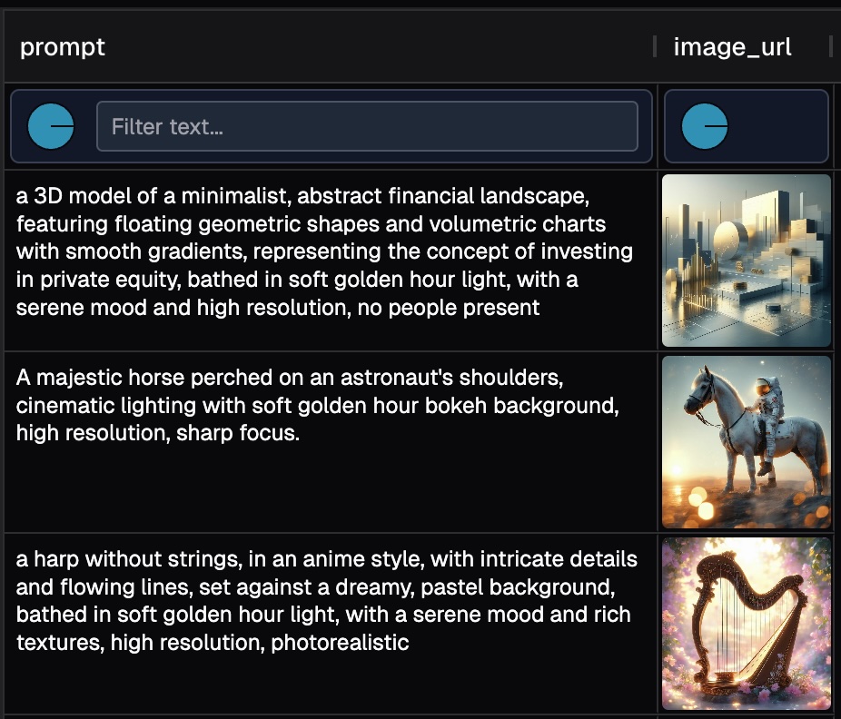Select the harp without strings prompt cell

pyautogui.click(x=327, y=601)
